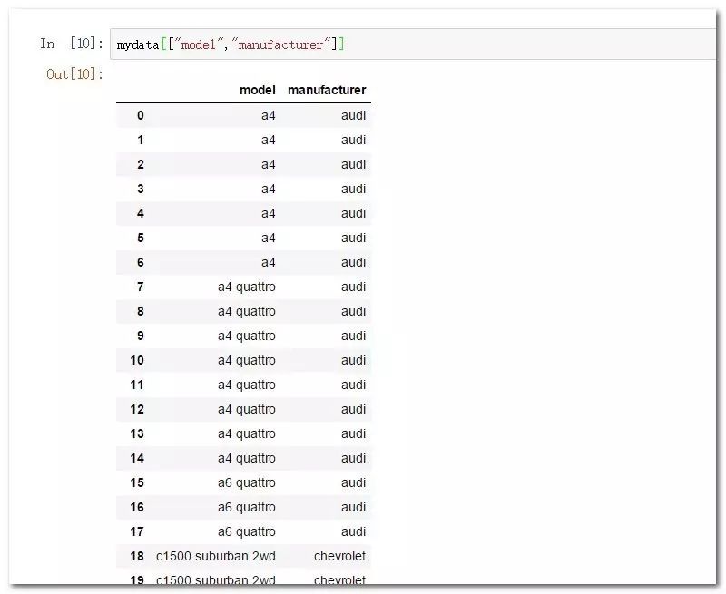
Task: Click 'a6 quattro' in row 16
Action: pos(247,508)
